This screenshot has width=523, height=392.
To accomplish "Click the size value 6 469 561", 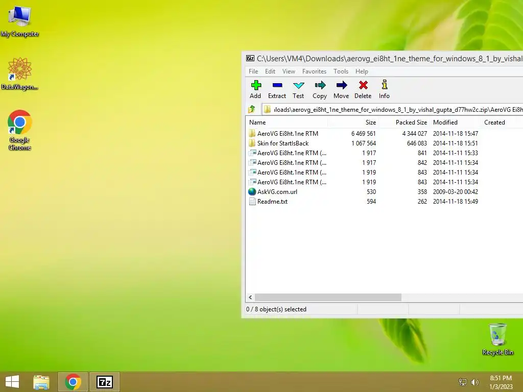I will (x=363, y=133).
